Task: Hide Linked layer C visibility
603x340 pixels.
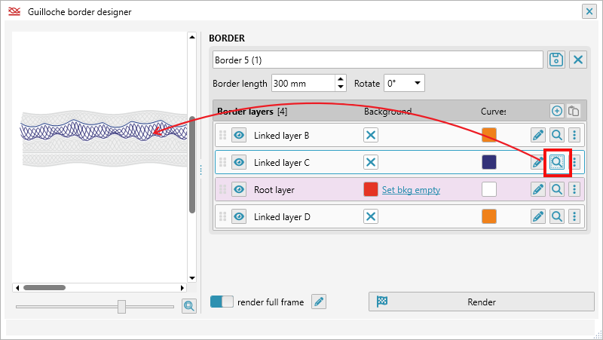Action: [x=239, y=162]
